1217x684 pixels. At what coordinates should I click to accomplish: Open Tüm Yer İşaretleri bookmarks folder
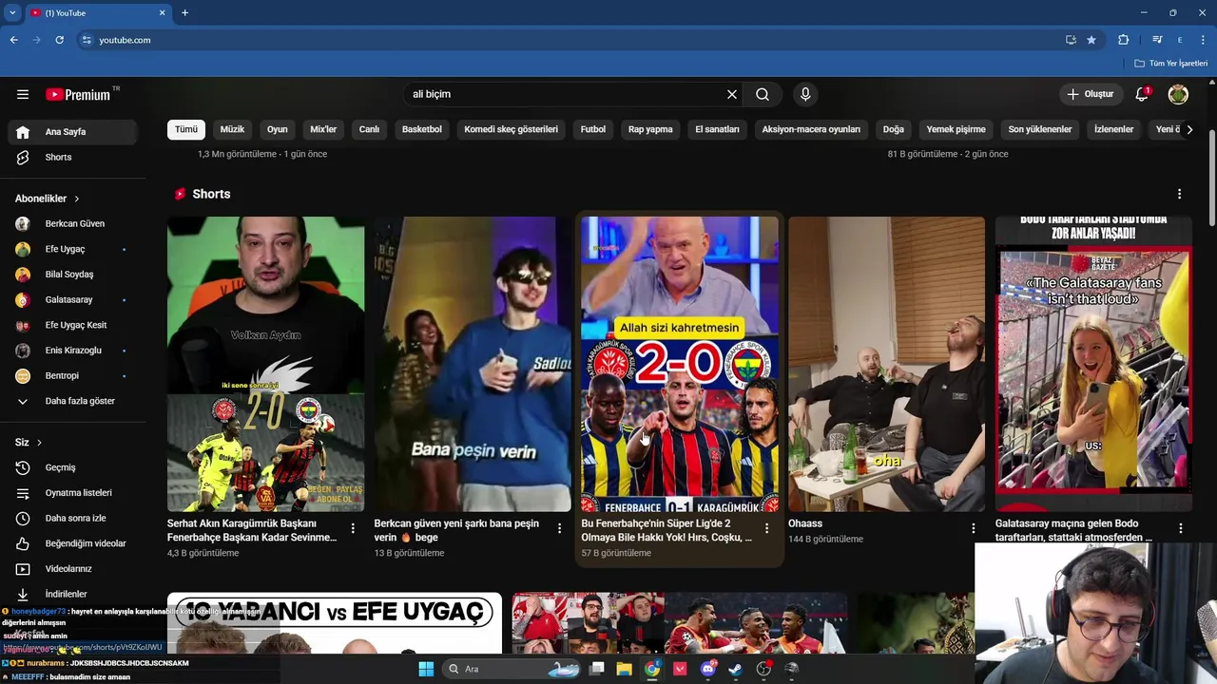[x=1170, y=64]
